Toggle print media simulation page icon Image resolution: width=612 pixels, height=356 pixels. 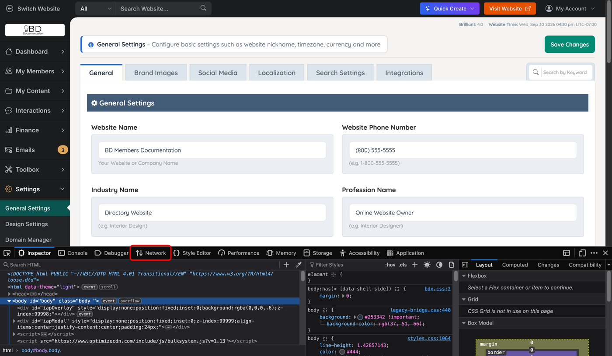(452, 265)
